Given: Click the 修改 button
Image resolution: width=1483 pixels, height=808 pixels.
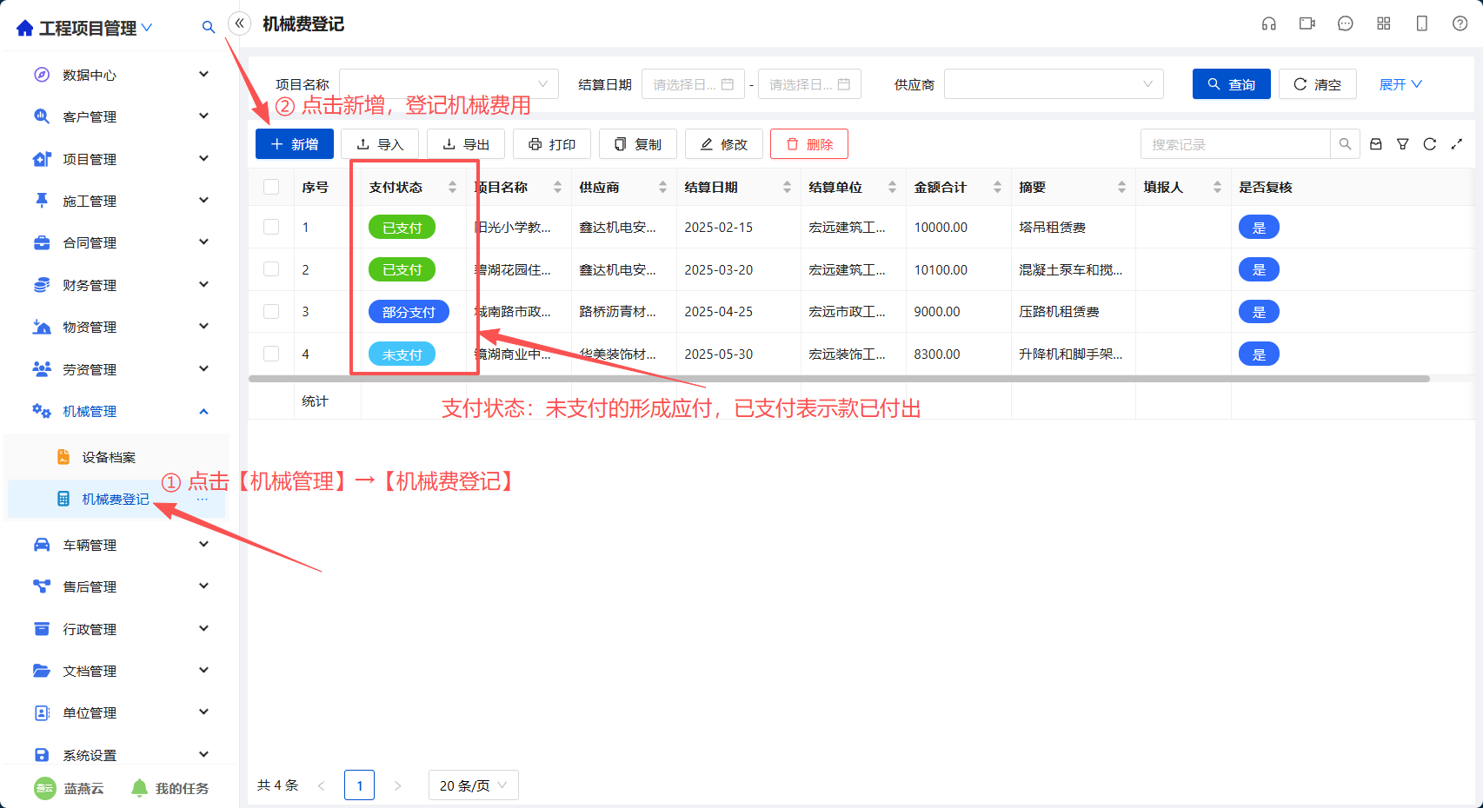Looking at the screenshot, I should pos(724,144).
